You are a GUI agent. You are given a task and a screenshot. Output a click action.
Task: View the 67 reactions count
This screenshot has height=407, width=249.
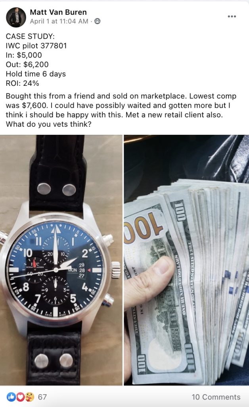coord(42,397)
